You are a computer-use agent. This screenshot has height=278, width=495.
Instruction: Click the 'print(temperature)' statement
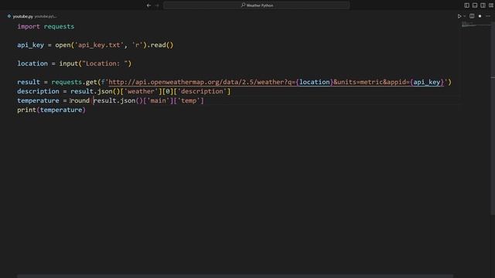click(x=52, y=110)
